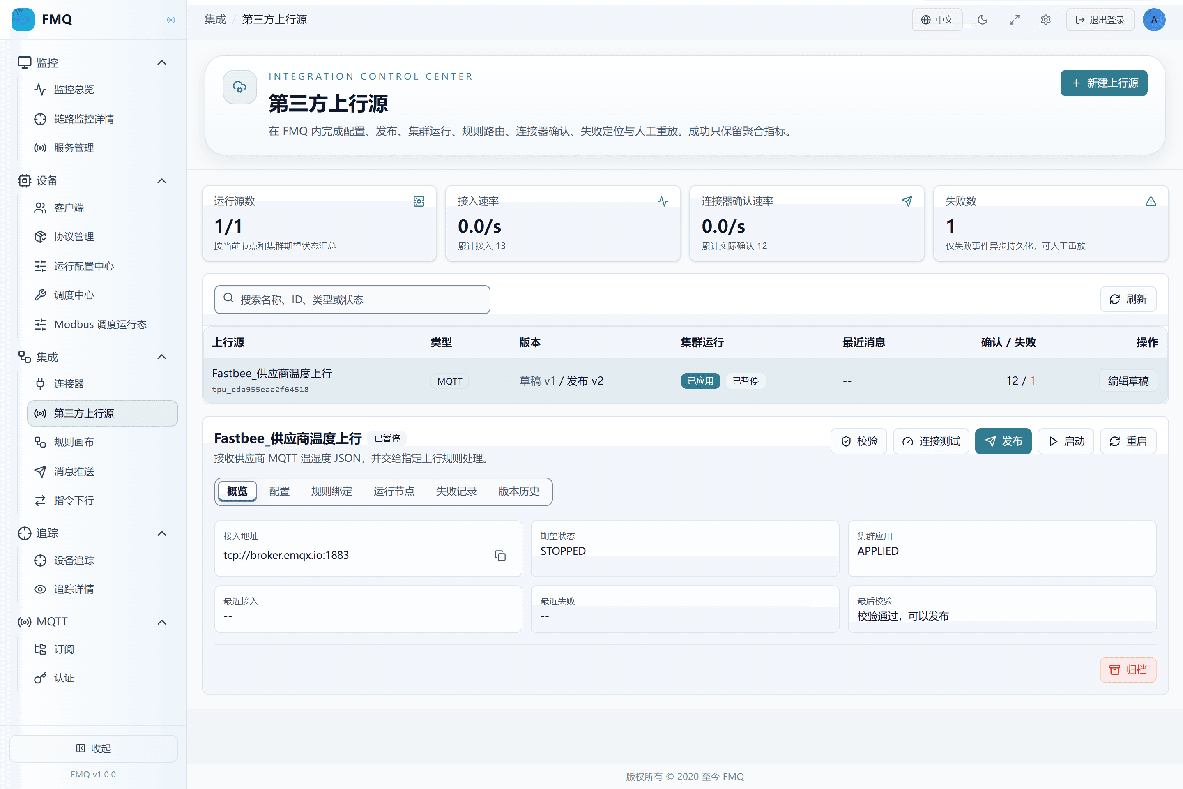Click the 草稿 v1 / 发布 v2 cell
This screenshot has width=1183, height=789.
(x=561, y=381)
